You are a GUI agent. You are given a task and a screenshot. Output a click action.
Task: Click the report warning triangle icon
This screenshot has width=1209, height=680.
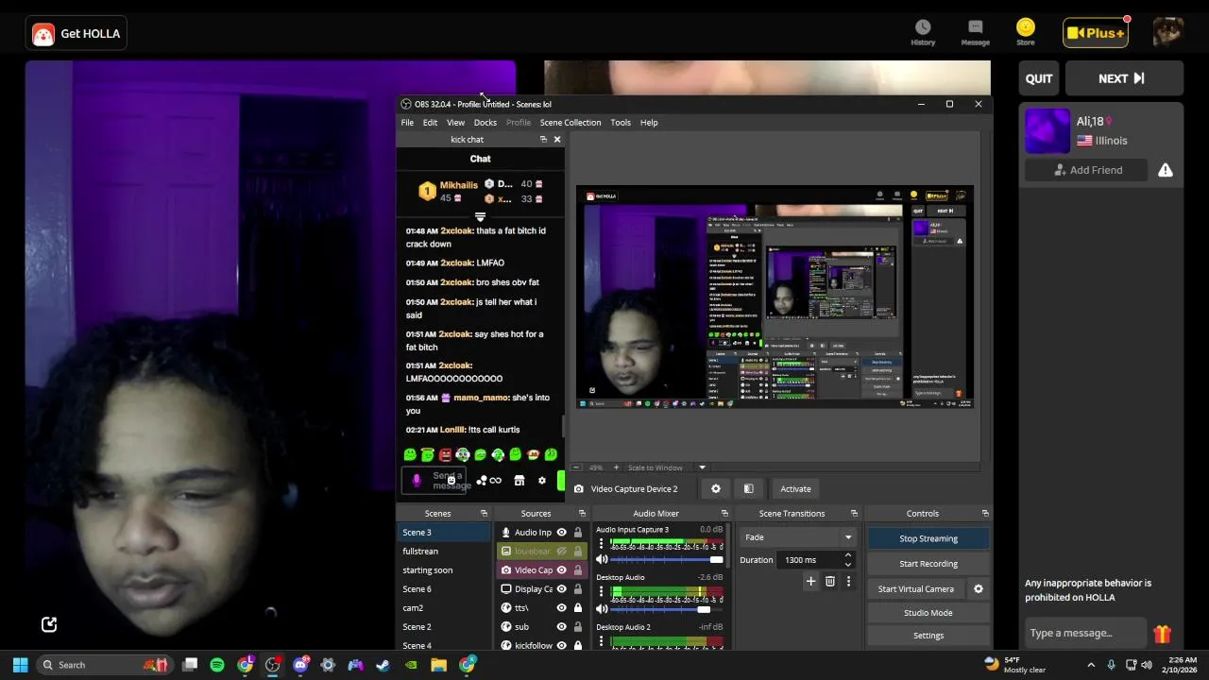[1166, 170]
